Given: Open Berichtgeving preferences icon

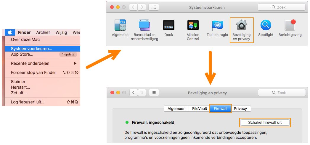Looking at the screenshot, I should tap(290, 28).
